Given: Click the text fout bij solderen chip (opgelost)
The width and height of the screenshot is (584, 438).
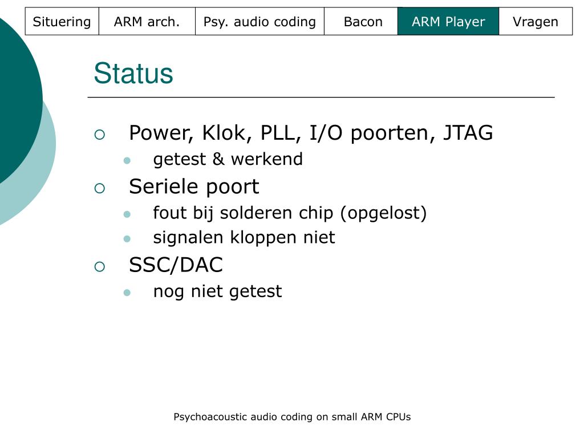Looking at the screenshot, I should tap(290, 213).
